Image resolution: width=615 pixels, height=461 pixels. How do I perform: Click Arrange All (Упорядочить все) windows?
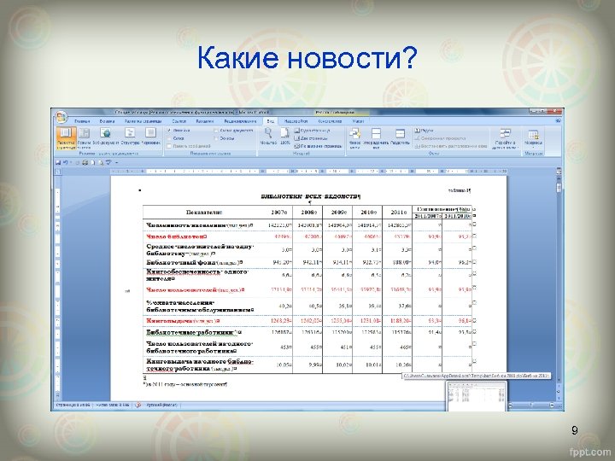tap(376, 137)
